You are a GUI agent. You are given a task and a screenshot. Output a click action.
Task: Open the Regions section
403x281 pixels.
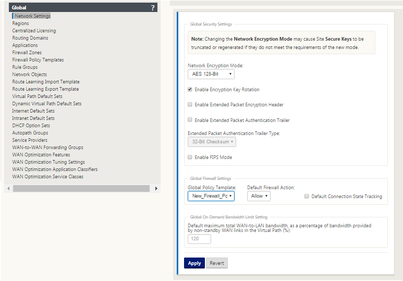click(x=20, y=23)
